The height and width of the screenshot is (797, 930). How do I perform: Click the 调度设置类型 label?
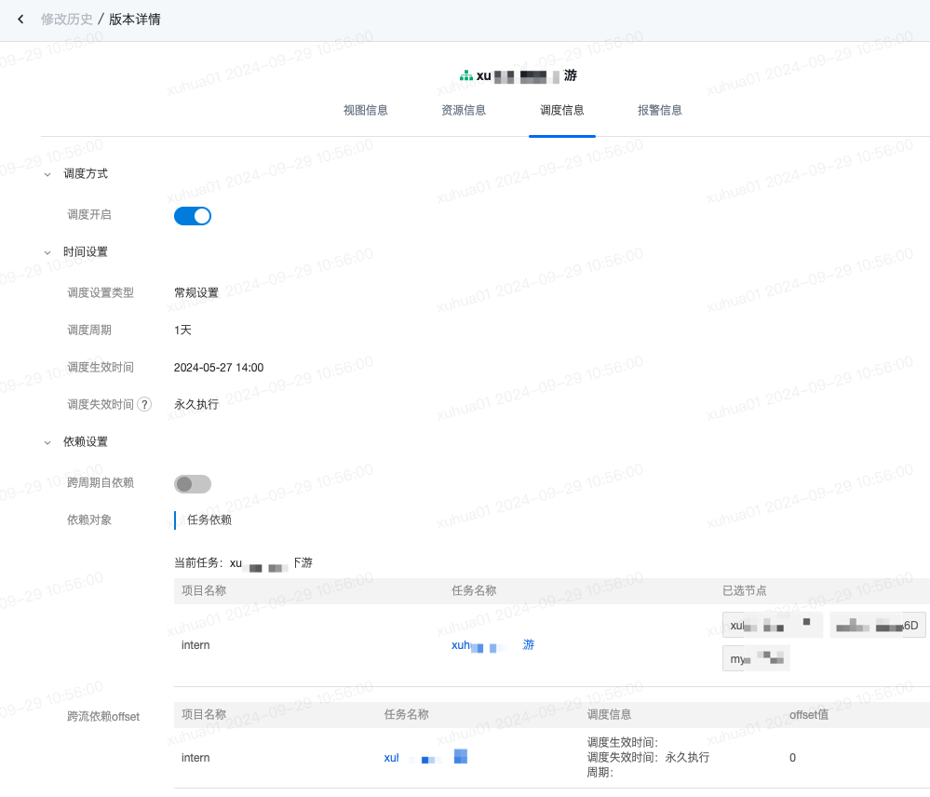point(101,293)
